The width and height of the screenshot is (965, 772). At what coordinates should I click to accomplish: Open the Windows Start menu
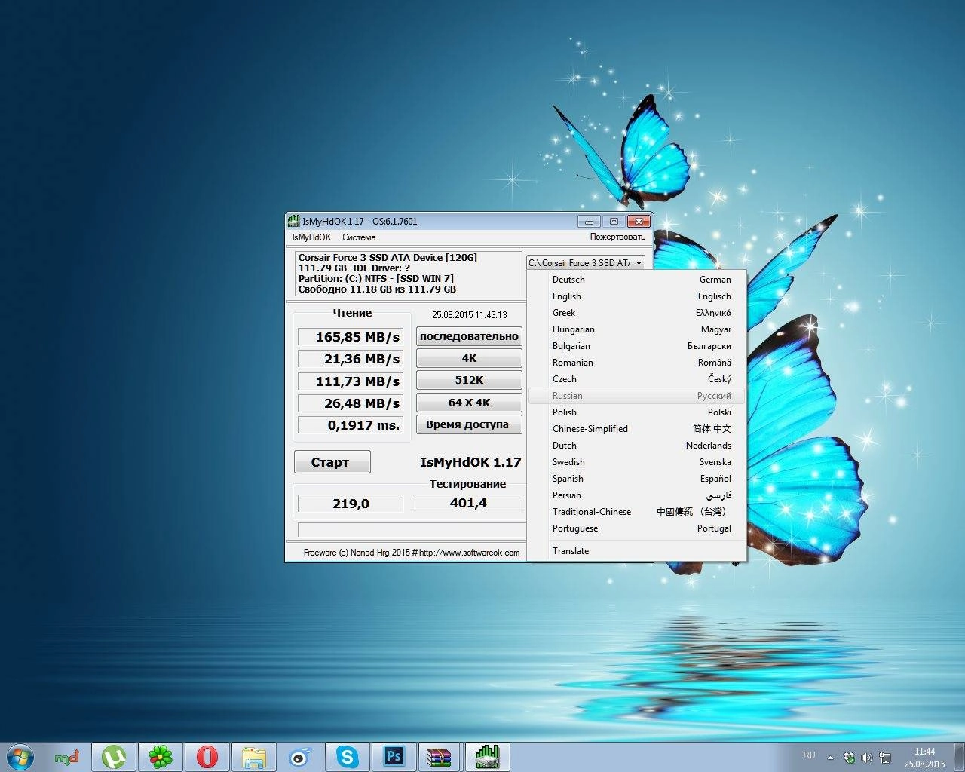tap(20, 756)
